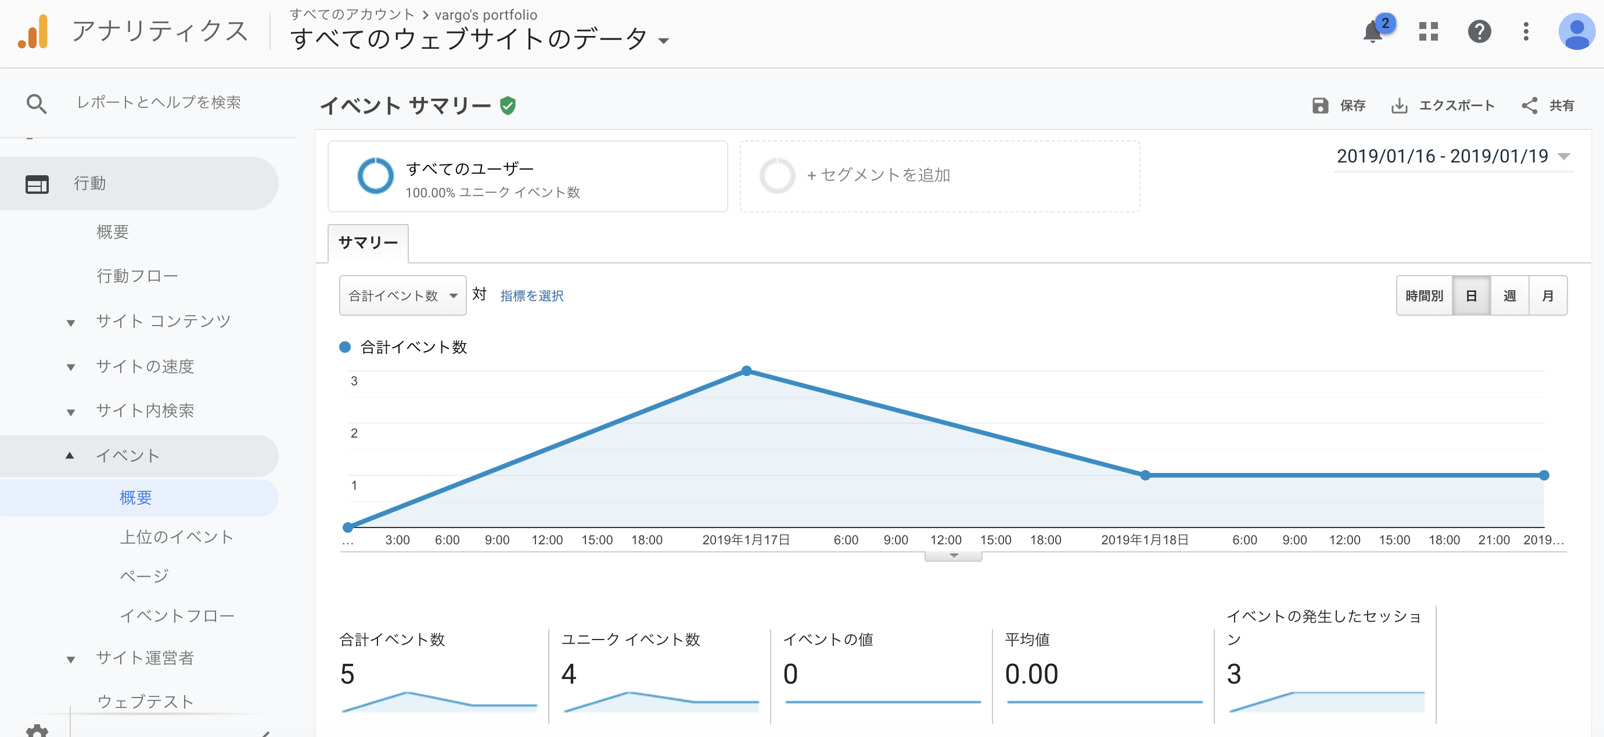This screenshot has width=1604, height=737.
Task: Click the 保存 button label
Action: coord(1353,106)
